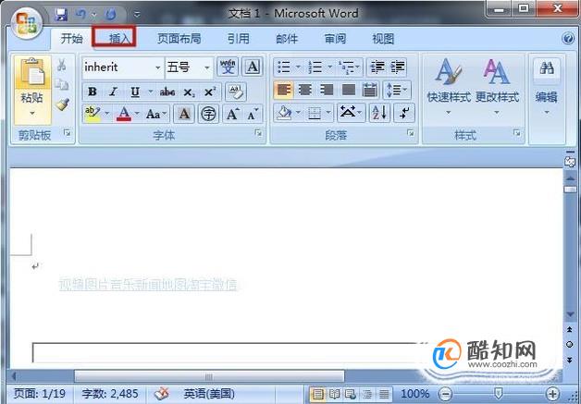This screenshot has width=581, height=404.
Task: Align text to the right
Action: 327,90
